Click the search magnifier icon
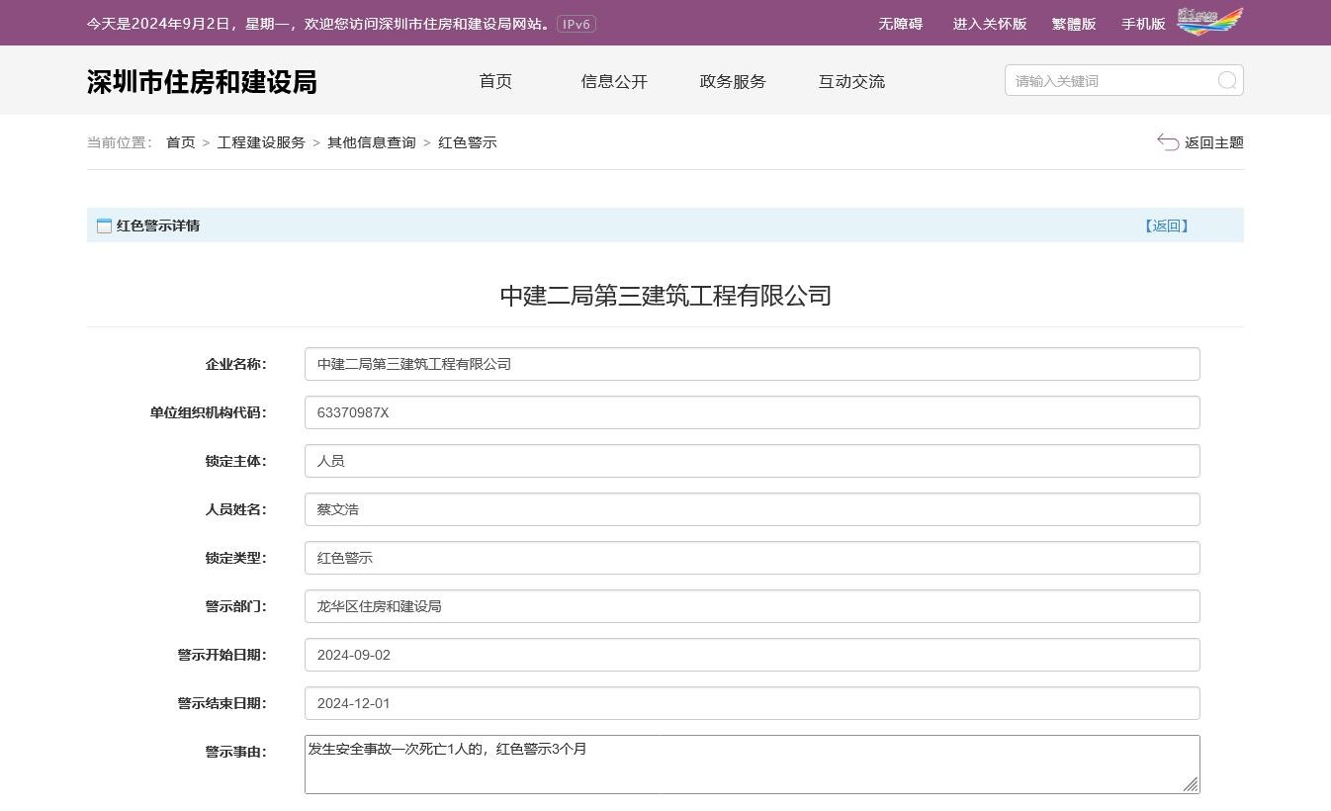The image size is (1331, 811). click(1226, 81)
